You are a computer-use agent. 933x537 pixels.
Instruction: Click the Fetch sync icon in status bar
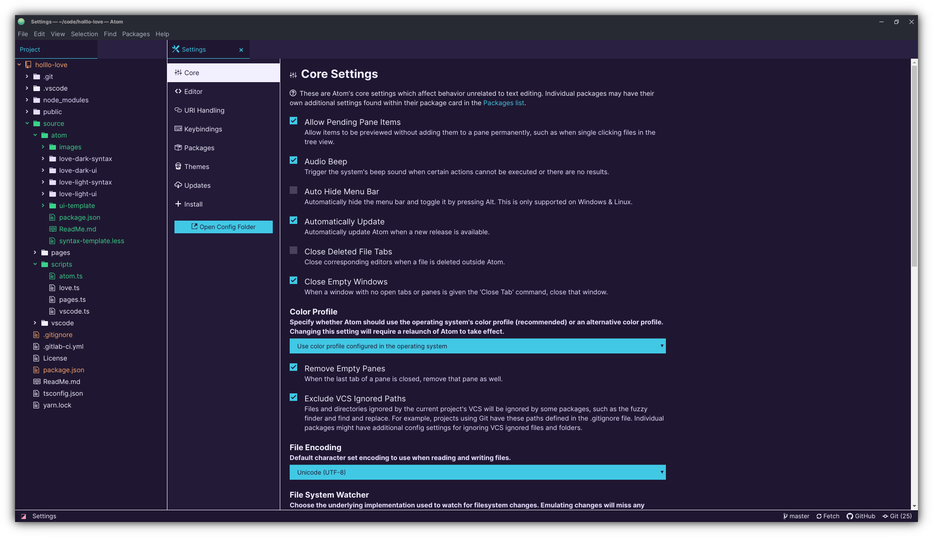819,516
